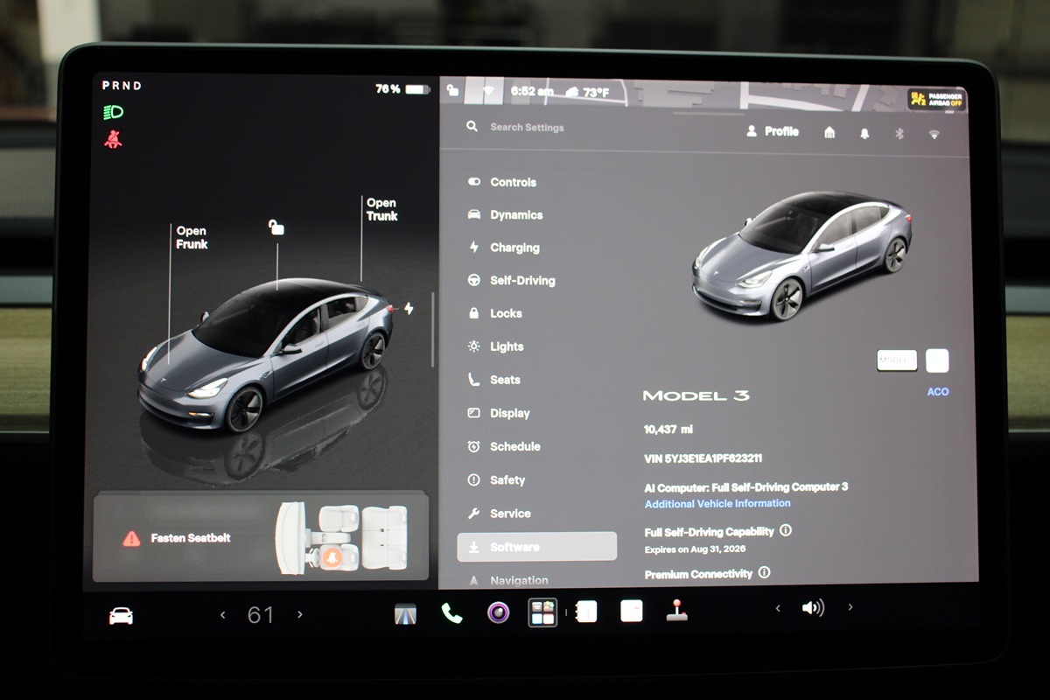Tap the speaker volume icon
The width and height of the screenshot is (1050, 700).
[x=813, y=607]
